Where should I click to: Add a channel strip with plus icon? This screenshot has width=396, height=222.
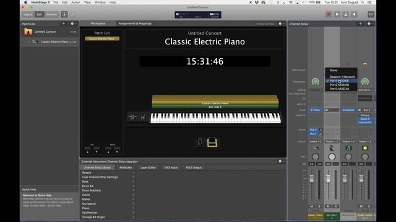(x=360, y=23)
